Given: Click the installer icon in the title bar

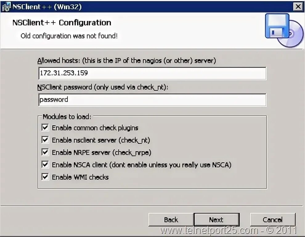Looking at the screenshot, I should click(x=6, y=7).
